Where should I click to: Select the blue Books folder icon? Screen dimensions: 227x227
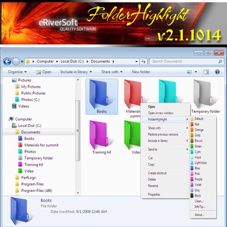[x=99, y=94]
